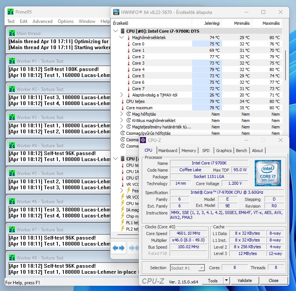296x291 pixels.
Task: Click the CPU-Z title bar icon
Action: tap(143, 140)
